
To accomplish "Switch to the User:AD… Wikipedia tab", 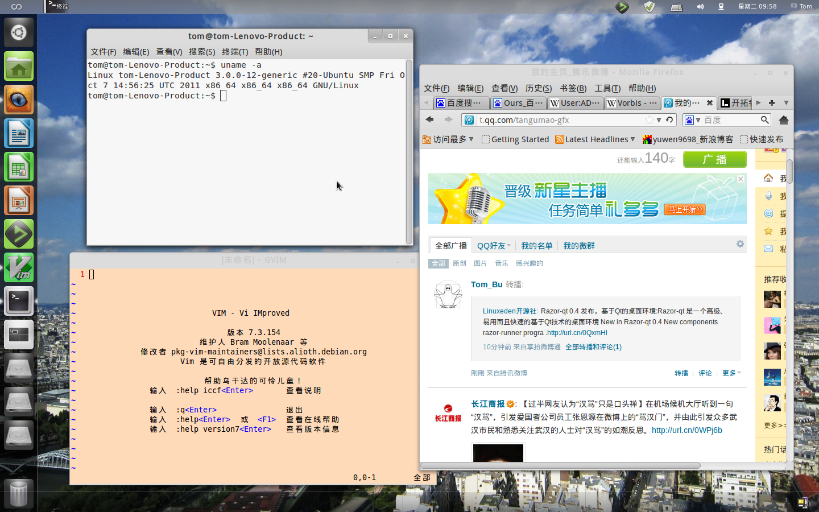I will tap(574, 103).
